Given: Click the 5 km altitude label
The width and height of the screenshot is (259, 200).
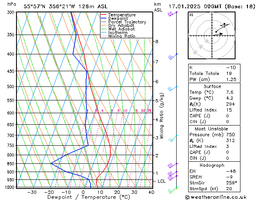Looking at the screenshot, I should [x=157, y=100].
